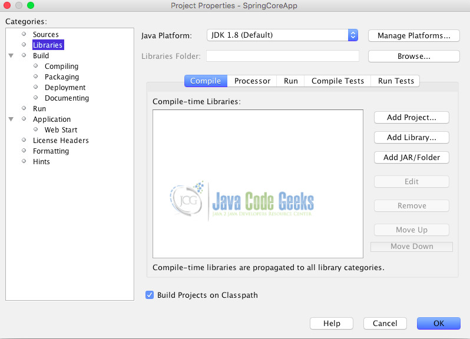
Task: Open the Java Platform dropdown
Action: tap(282, 35)
